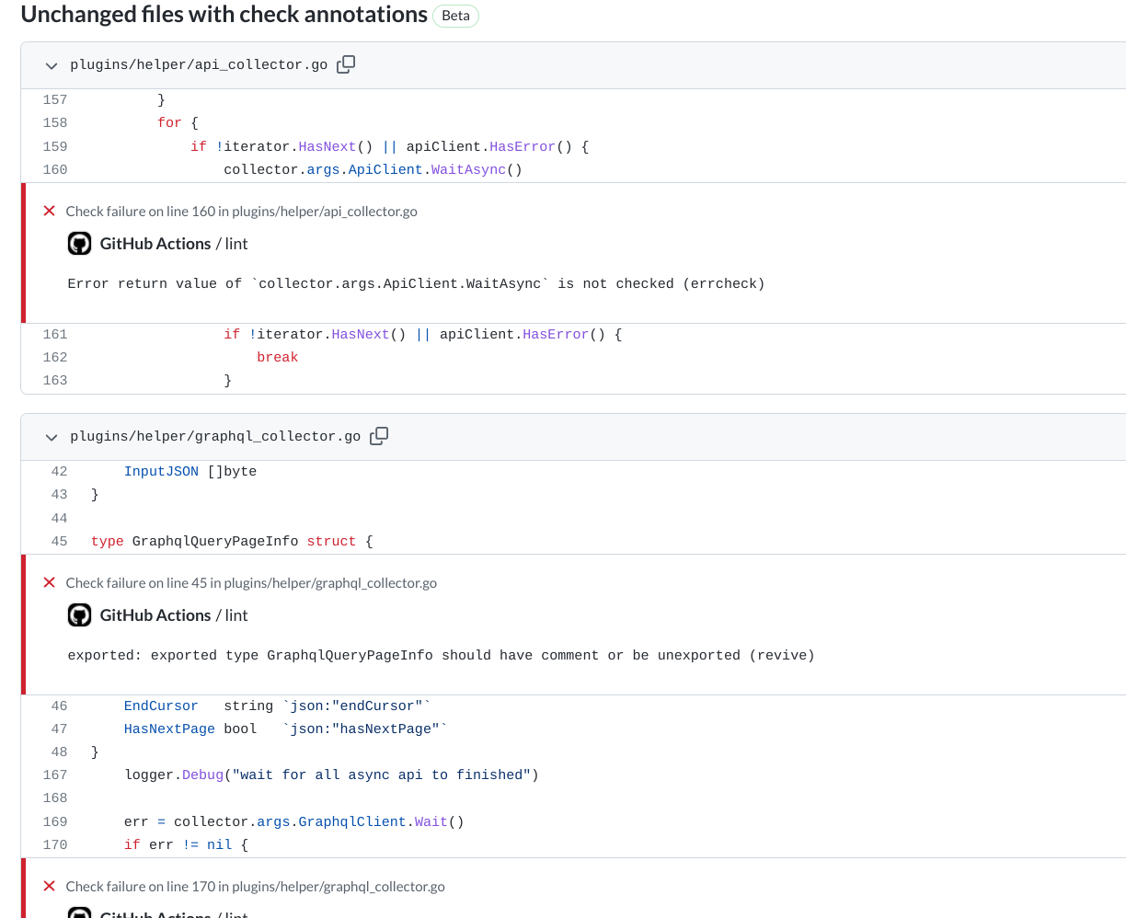Click the 'break' keyword on line 162
Viewport: 1126px width, 918px height.
point(277,357)
